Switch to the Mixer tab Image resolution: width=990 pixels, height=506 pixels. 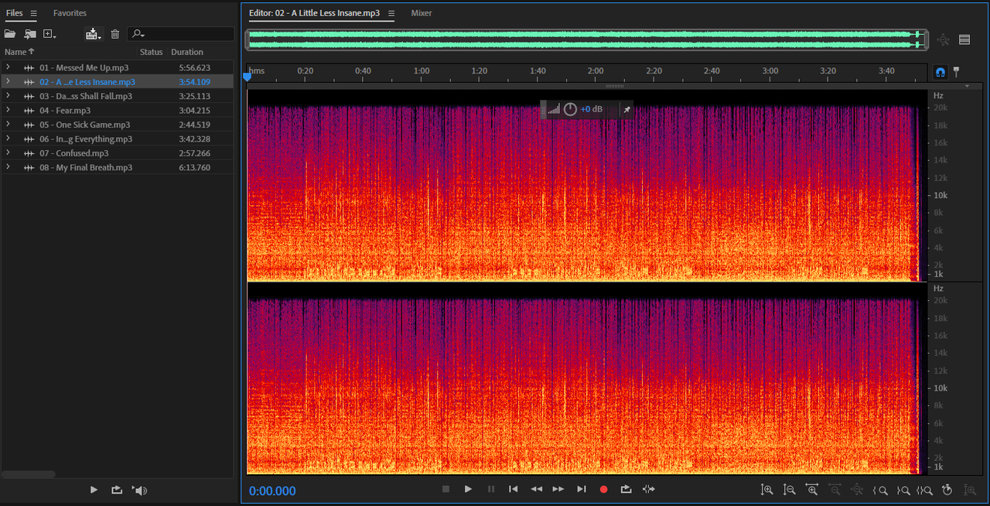pyautogui.click(x=422, y=13)
